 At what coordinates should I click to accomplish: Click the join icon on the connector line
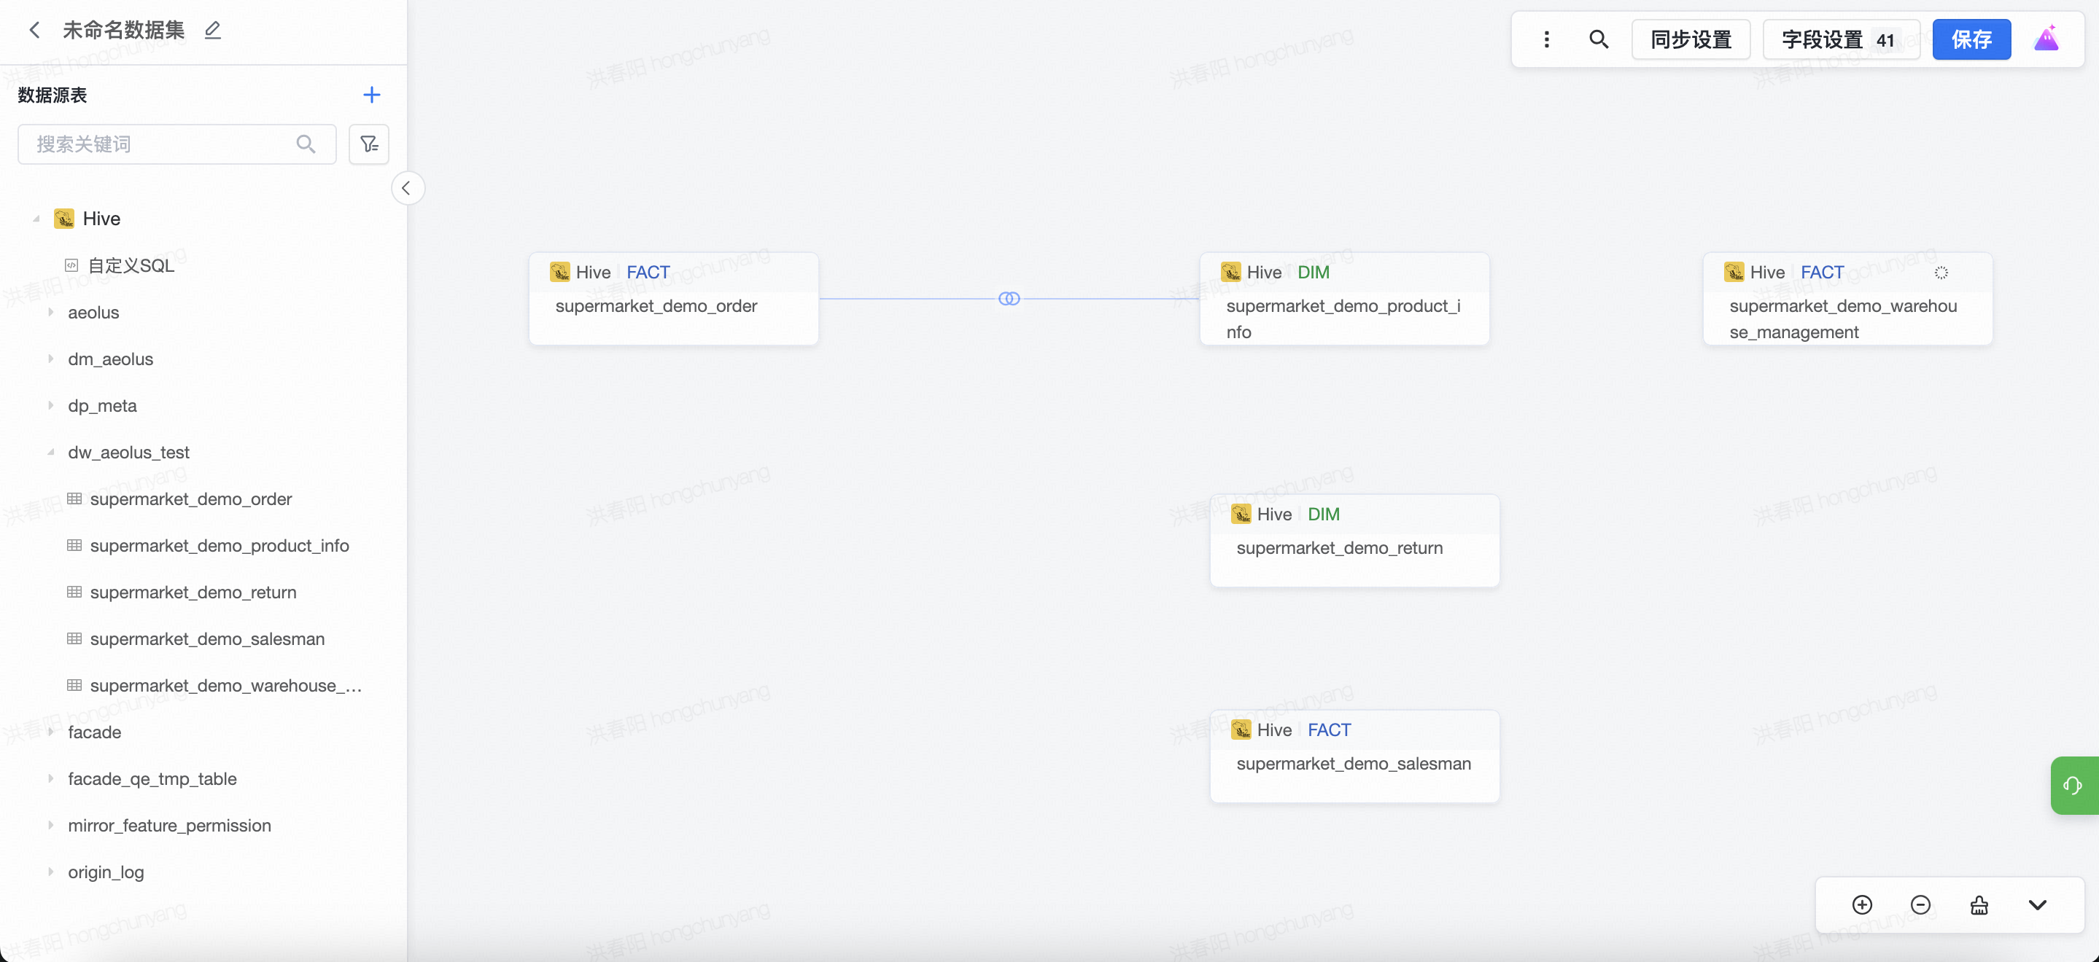point(1009,299)
